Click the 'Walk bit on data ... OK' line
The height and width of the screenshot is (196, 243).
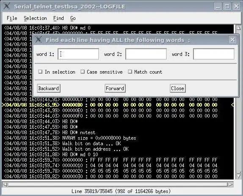[x=62, y=144]
